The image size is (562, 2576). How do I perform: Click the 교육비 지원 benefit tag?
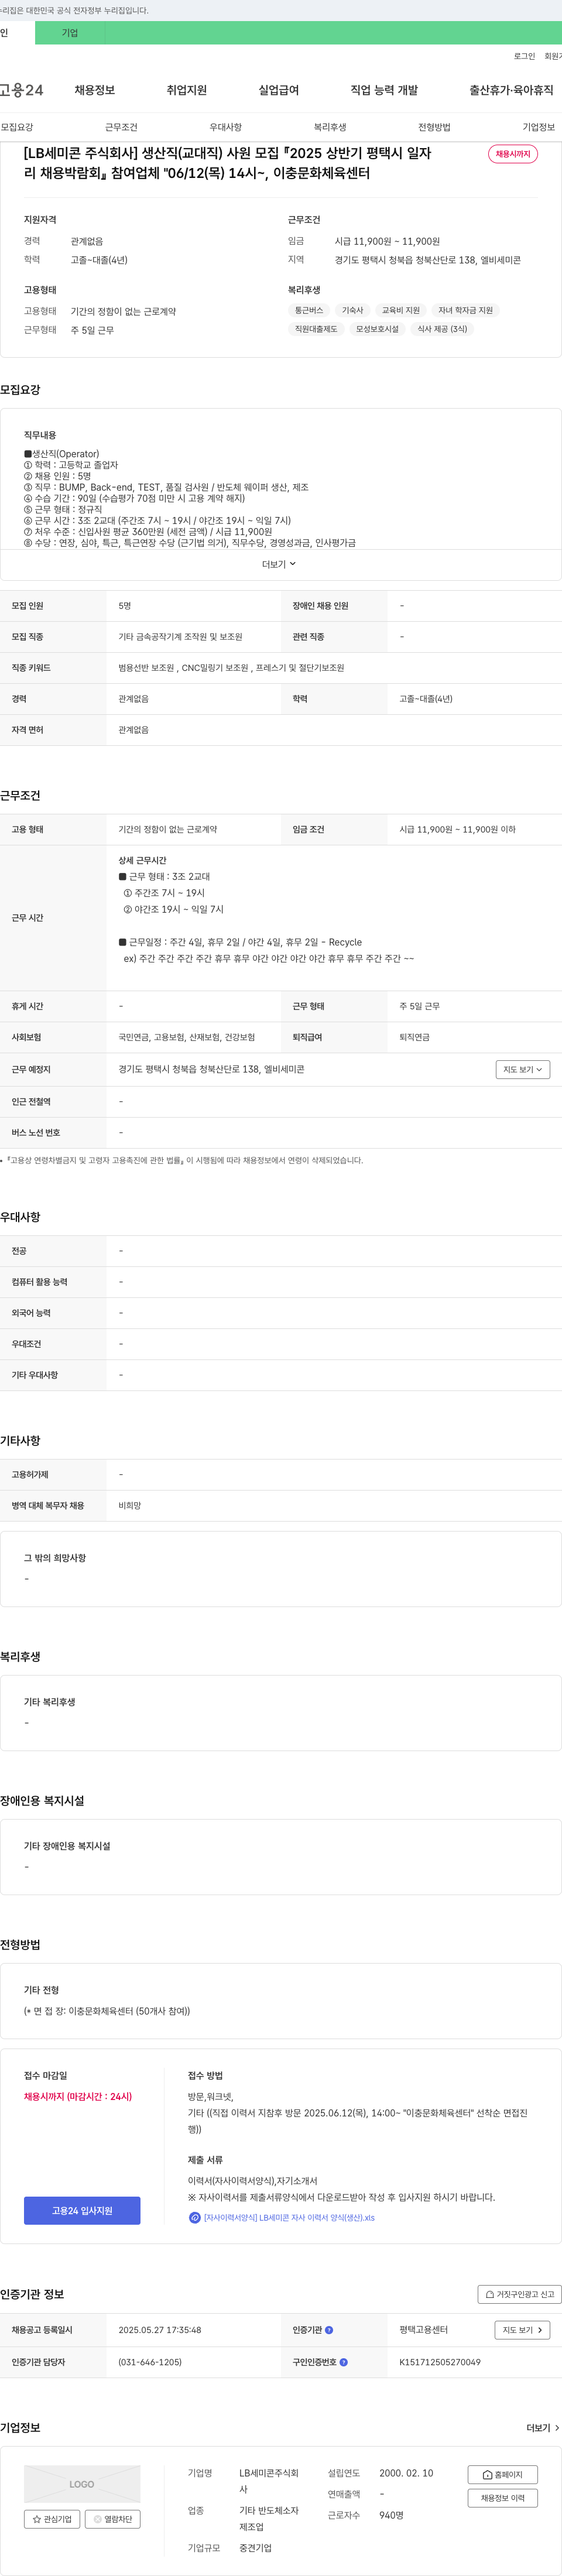400,310
